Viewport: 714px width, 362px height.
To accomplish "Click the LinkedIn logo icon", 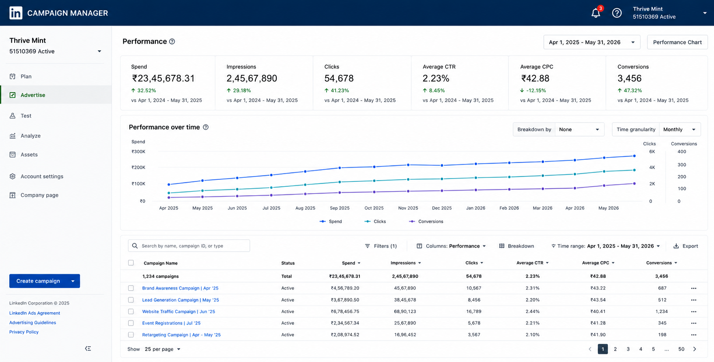I will point(16,13).
